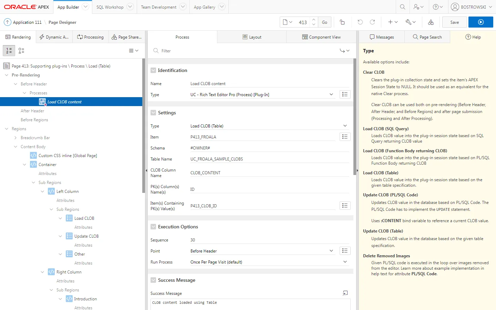Image resolution: width=496 pixels, height=310 pixels.
Task: Open the Shared Components icon
Action: [431, 22]
